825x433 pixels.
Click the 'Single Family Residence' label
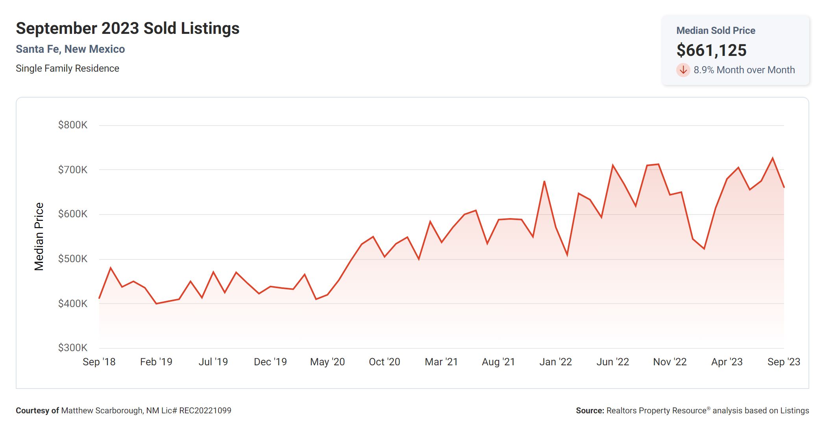click(67, 68)
